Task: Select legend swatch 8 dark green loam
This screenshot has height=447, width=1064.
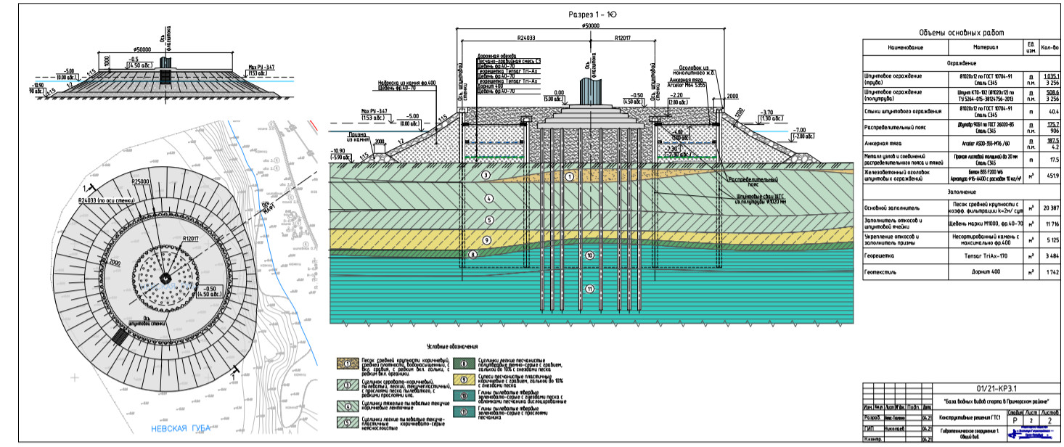Action: tap(464, 364)
